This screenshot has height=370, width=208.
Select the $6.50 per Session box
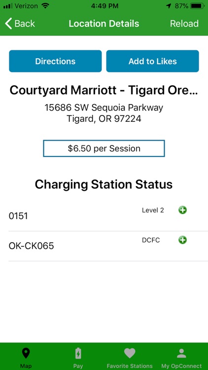click(104, 148)
